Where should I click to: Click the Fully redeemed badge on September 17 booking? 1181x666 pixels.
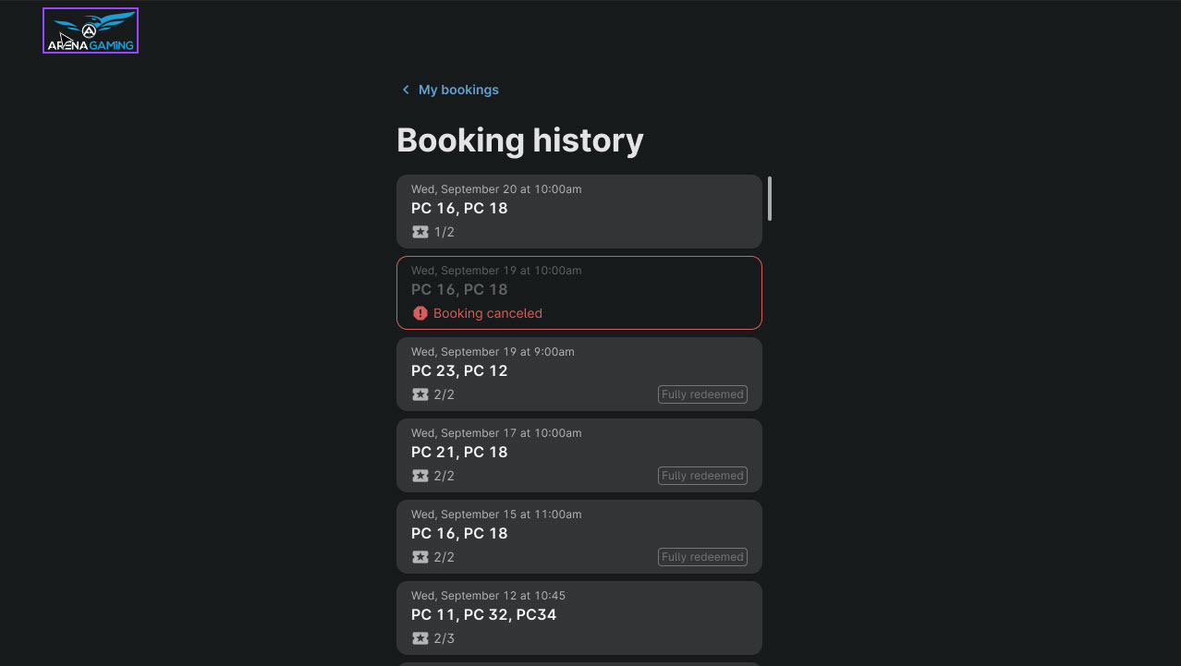pos(702,476)
